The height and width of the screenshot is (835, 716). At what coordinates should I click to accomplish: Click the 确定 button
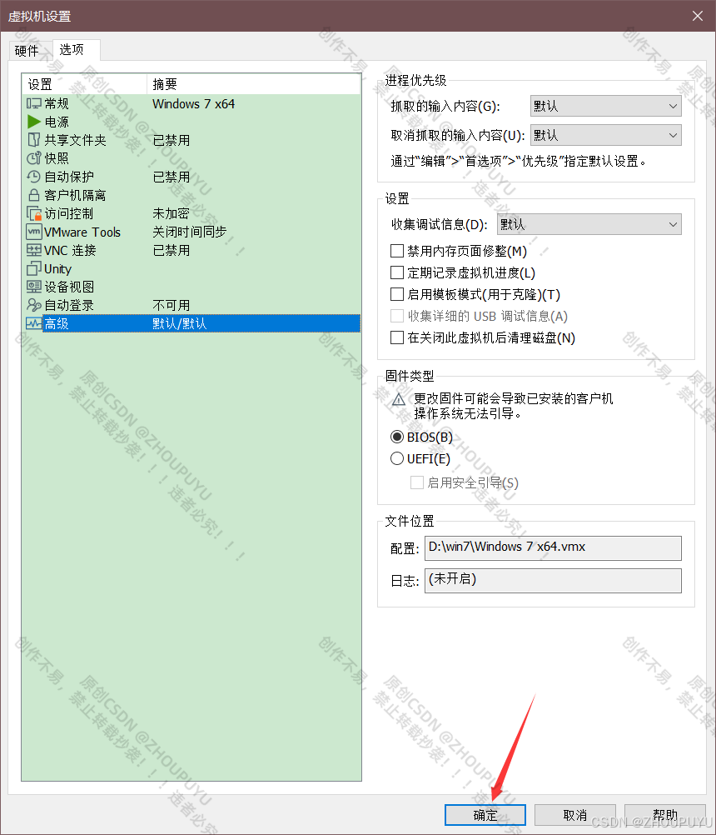(485, 815)
